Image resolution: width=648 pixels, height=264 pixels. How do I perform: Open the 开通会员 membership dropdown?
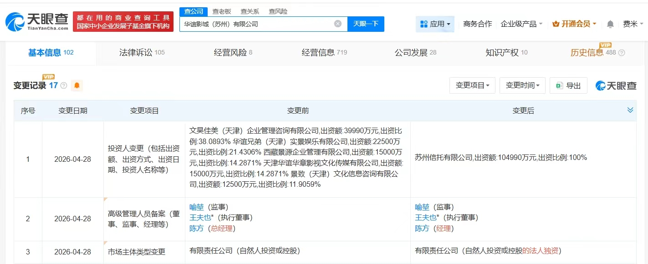[x=574, y=24]
